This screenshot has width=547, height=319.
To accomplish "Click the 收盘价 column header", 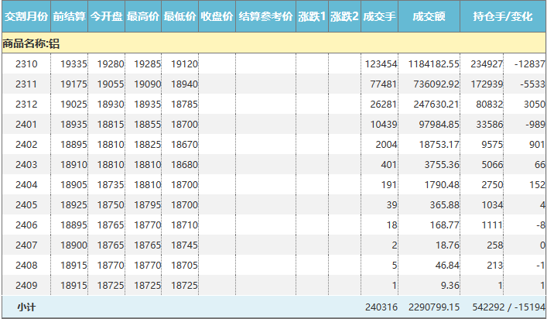I will pos(217,16).
